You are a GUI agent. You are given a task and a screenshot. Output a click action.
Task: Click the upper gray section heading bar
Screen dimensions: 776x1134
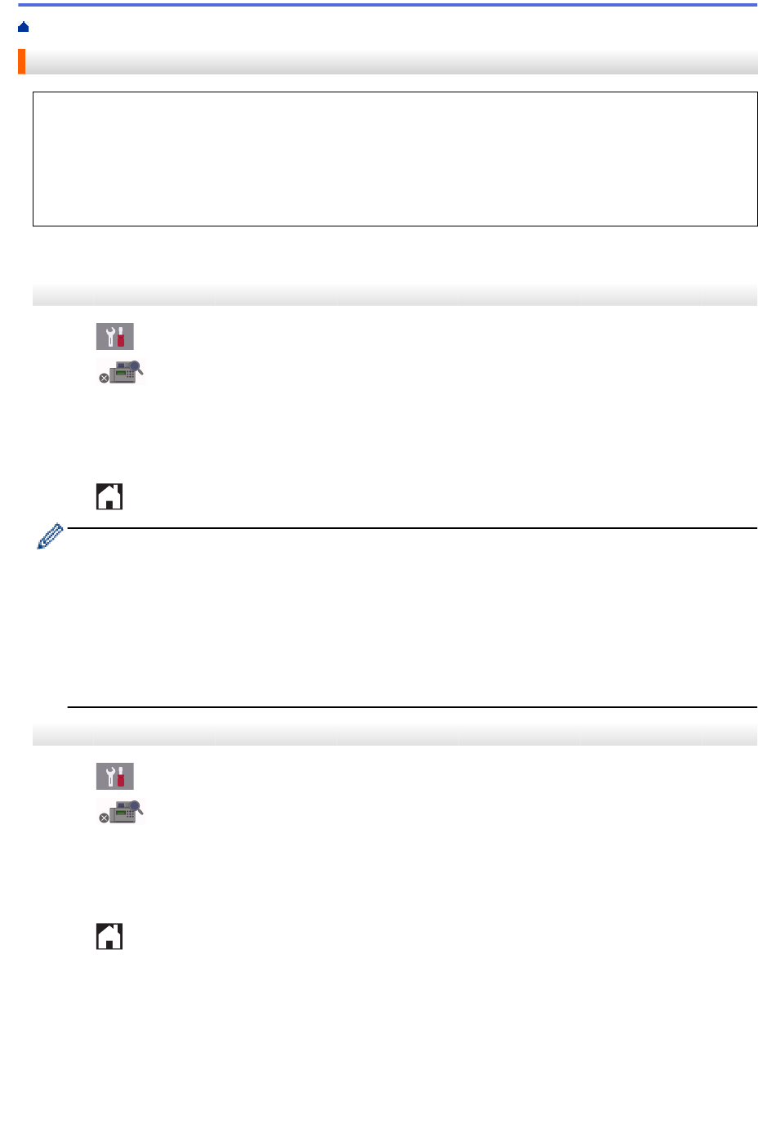pyautogui.click(x=395, y=295)
